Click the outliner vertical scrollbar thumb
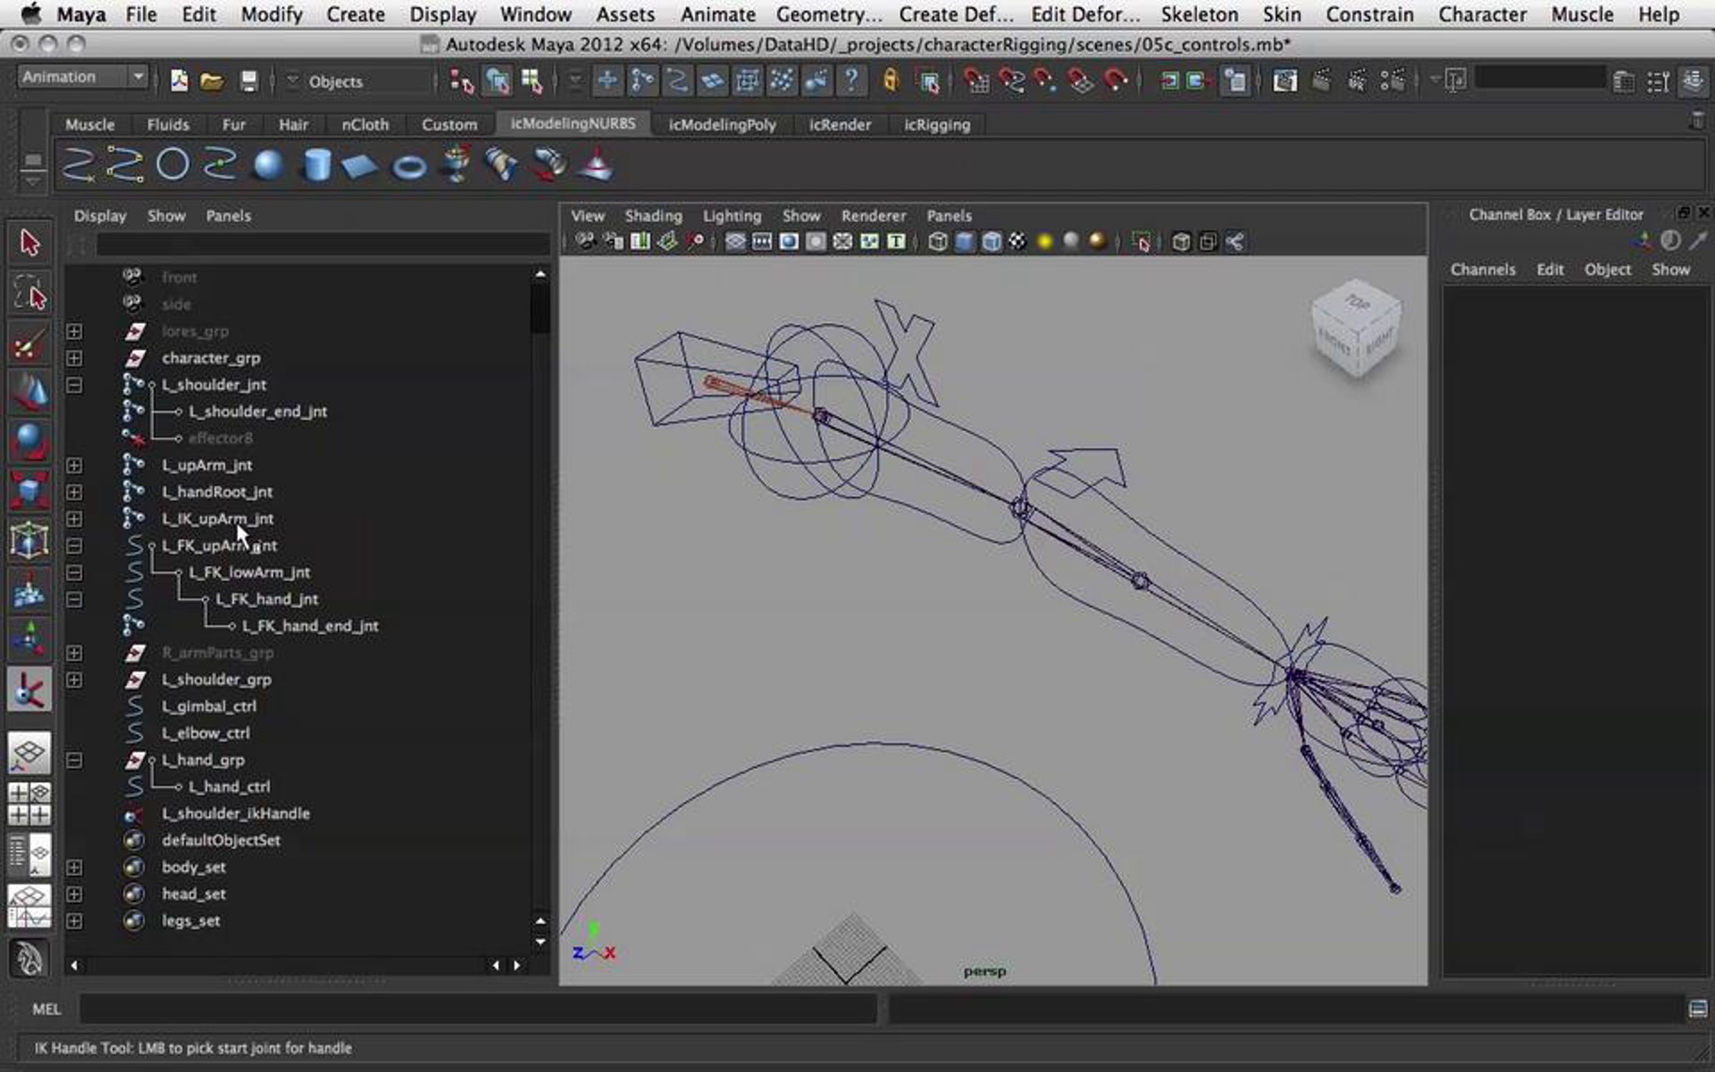1715x1072 pixels. pyautogui.click(x=540, y=307)
